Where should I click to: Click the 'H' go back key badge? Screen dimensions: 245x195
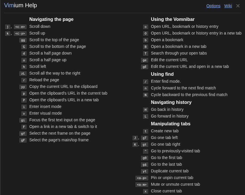[145, 110]
